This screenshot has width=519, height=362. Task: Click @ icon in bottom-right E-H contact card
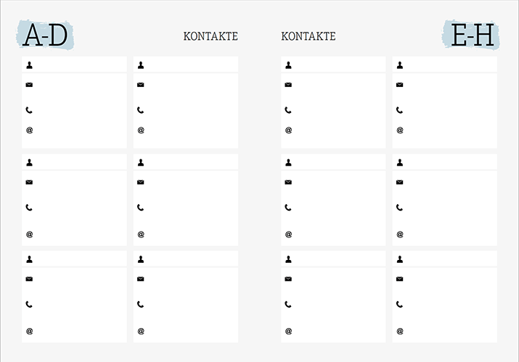point(400,331)
